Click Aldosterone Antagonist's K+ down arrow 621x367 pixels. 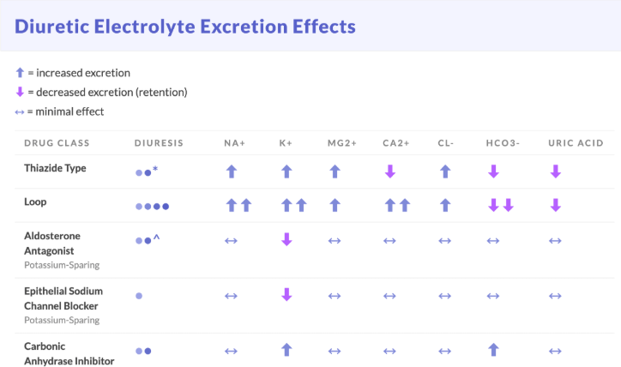286,240
